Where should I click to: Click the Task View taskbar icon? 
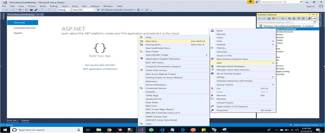tap(88, 130)
